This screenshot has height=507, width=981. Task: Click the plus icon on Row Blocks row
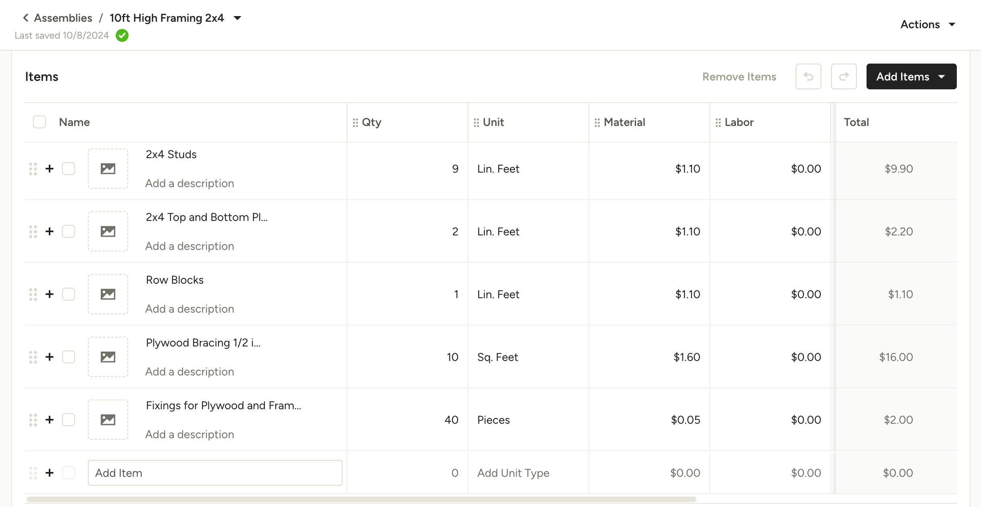pos(50,294)
